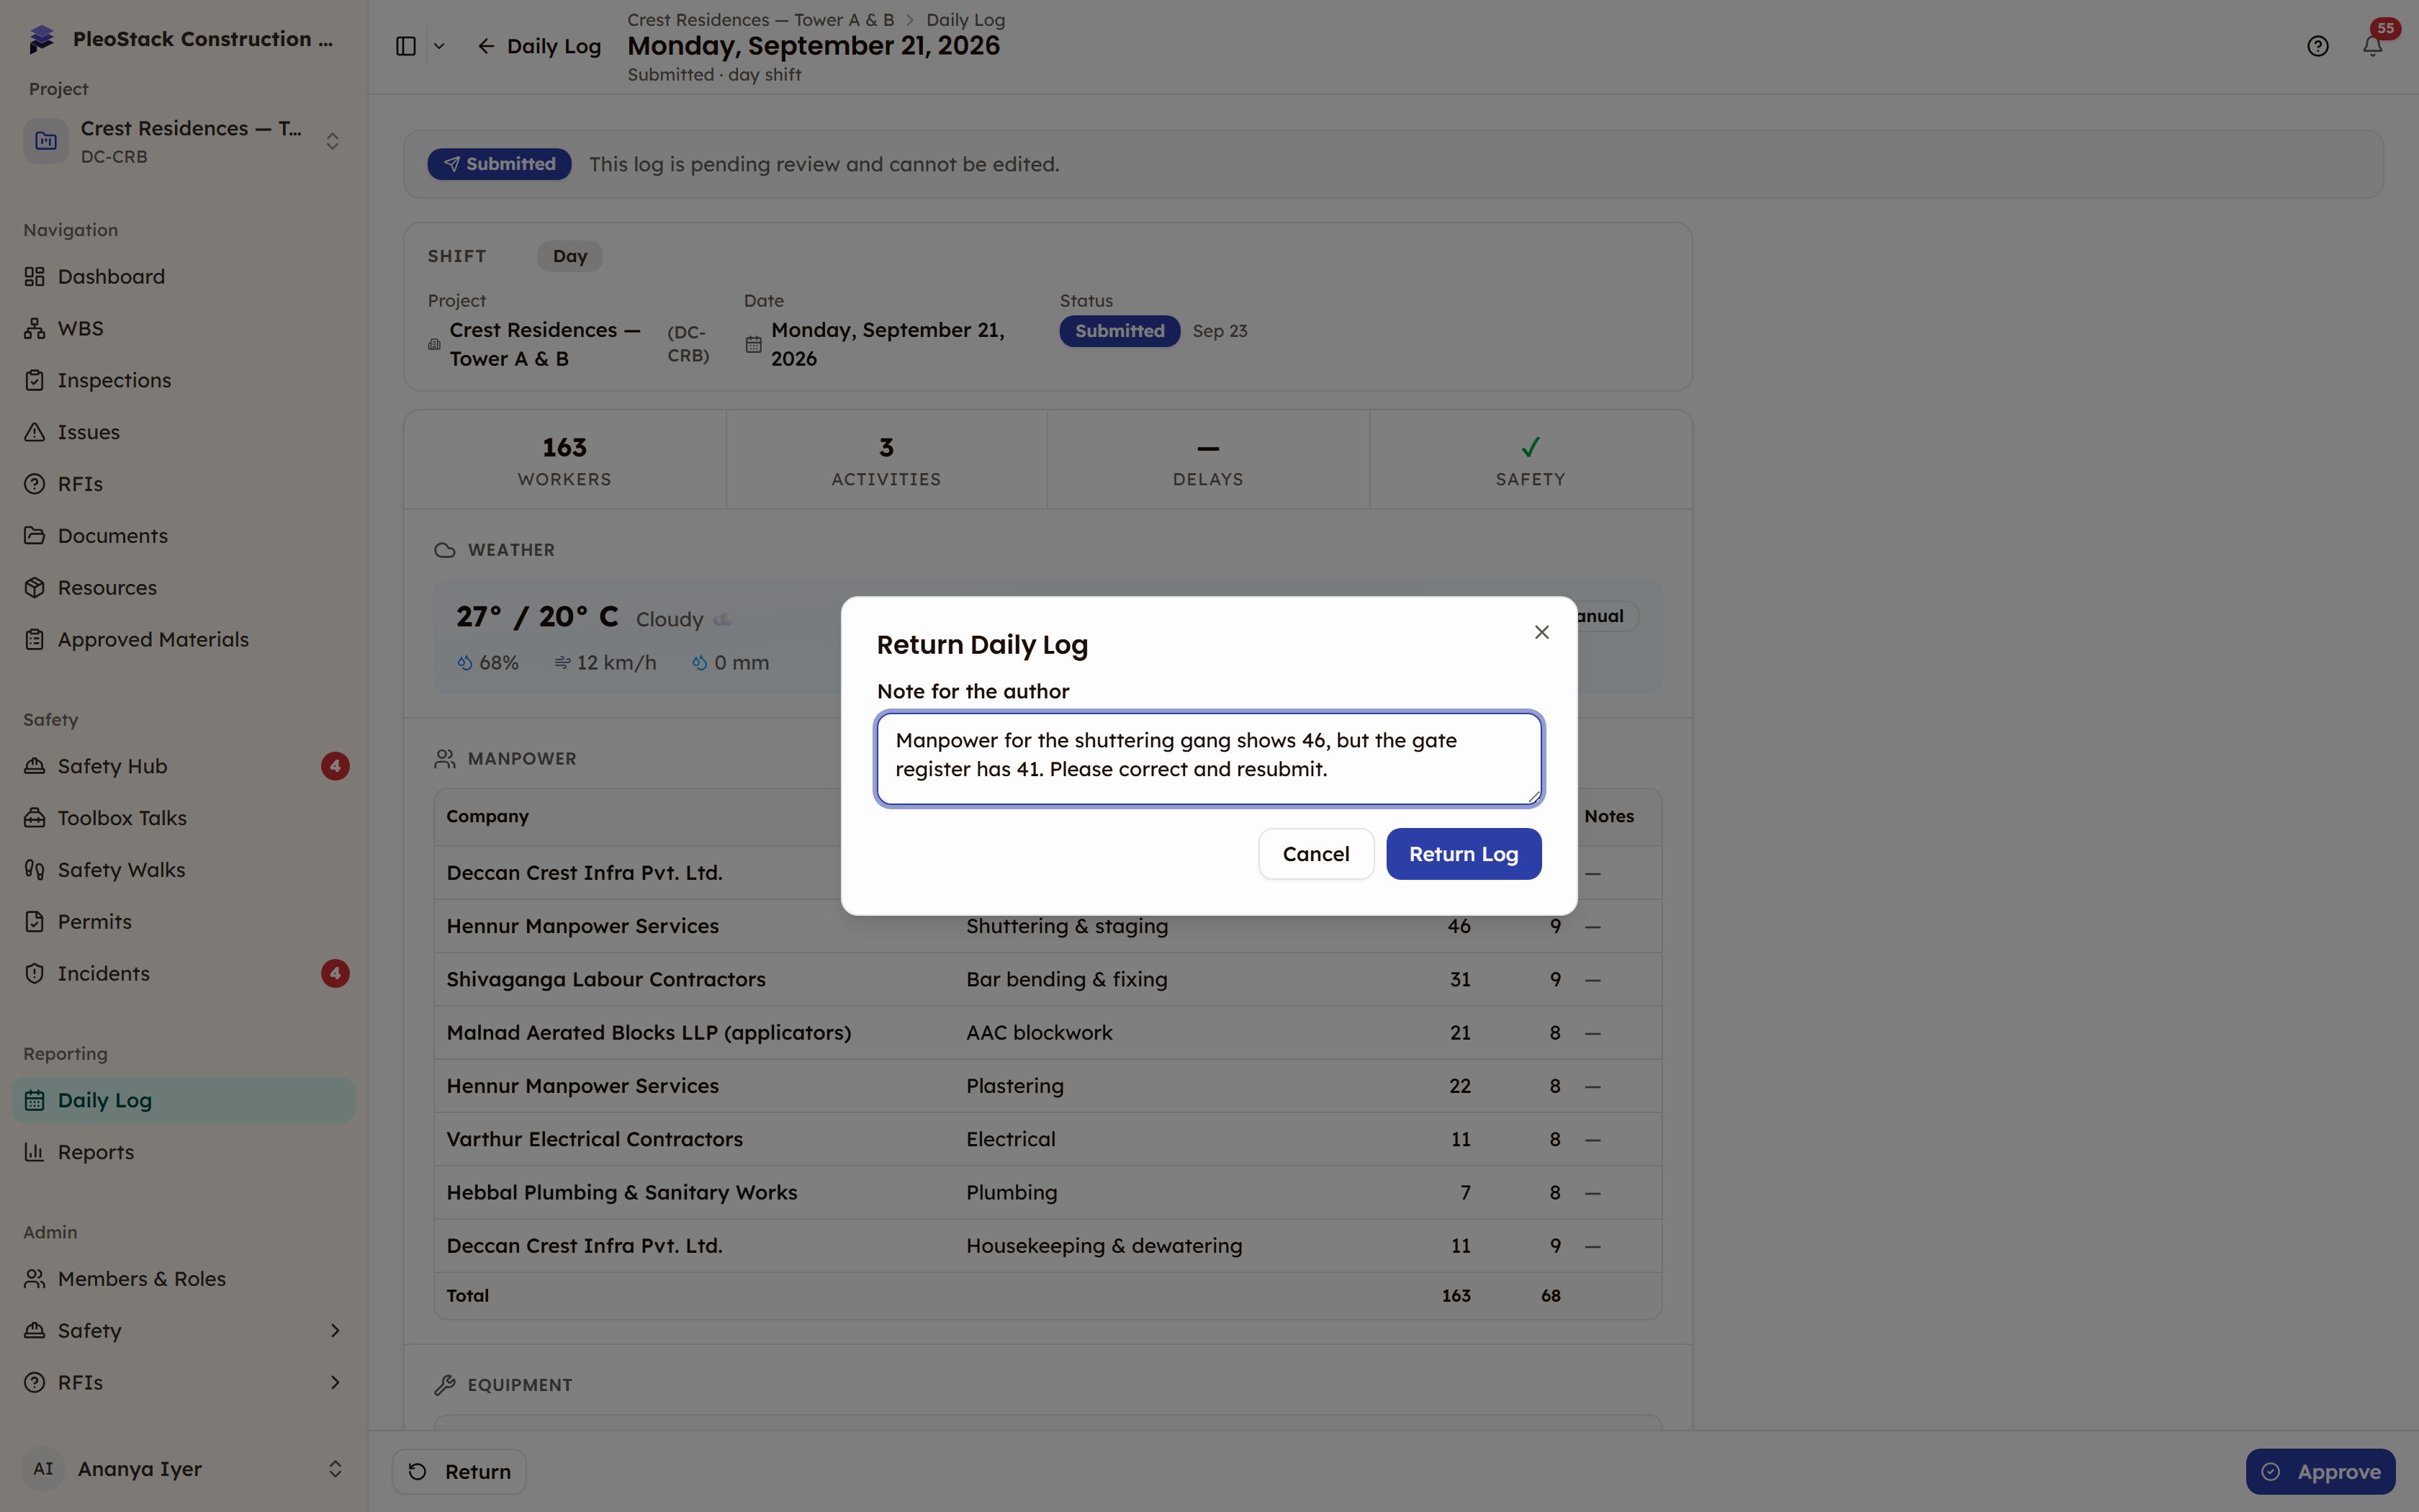Screen dimensions: 2419x1512
Task: Click the Note for the author textarea
Action: click(1209, 758)
